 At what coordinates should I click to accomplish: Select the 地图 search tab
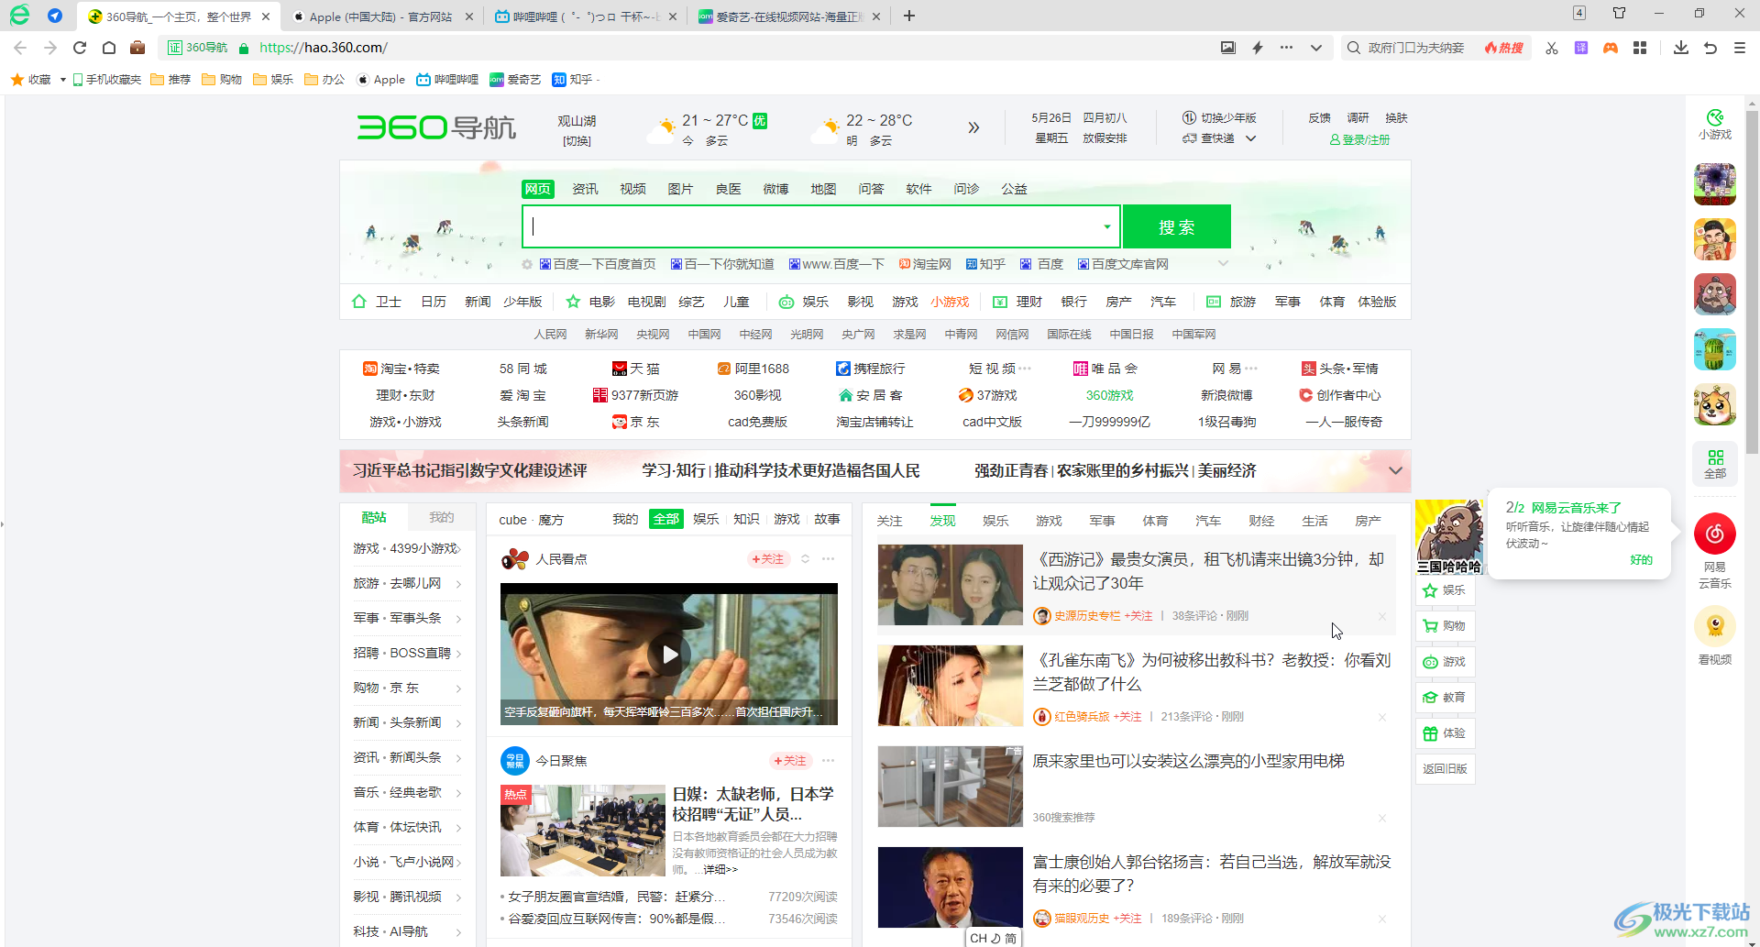[823, 189]
